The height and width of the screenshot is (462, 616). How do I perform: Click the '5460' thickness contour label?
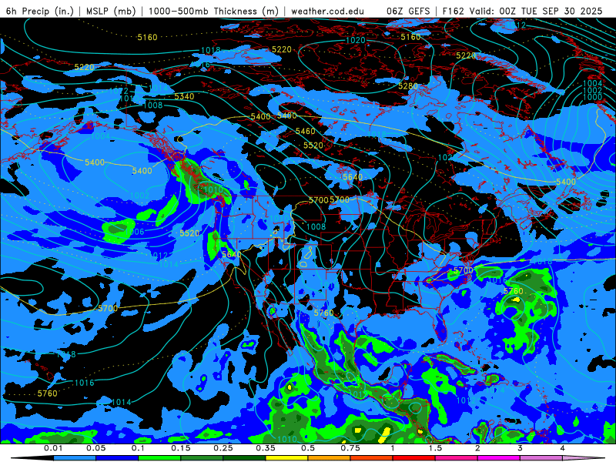[x=305, y=131]
